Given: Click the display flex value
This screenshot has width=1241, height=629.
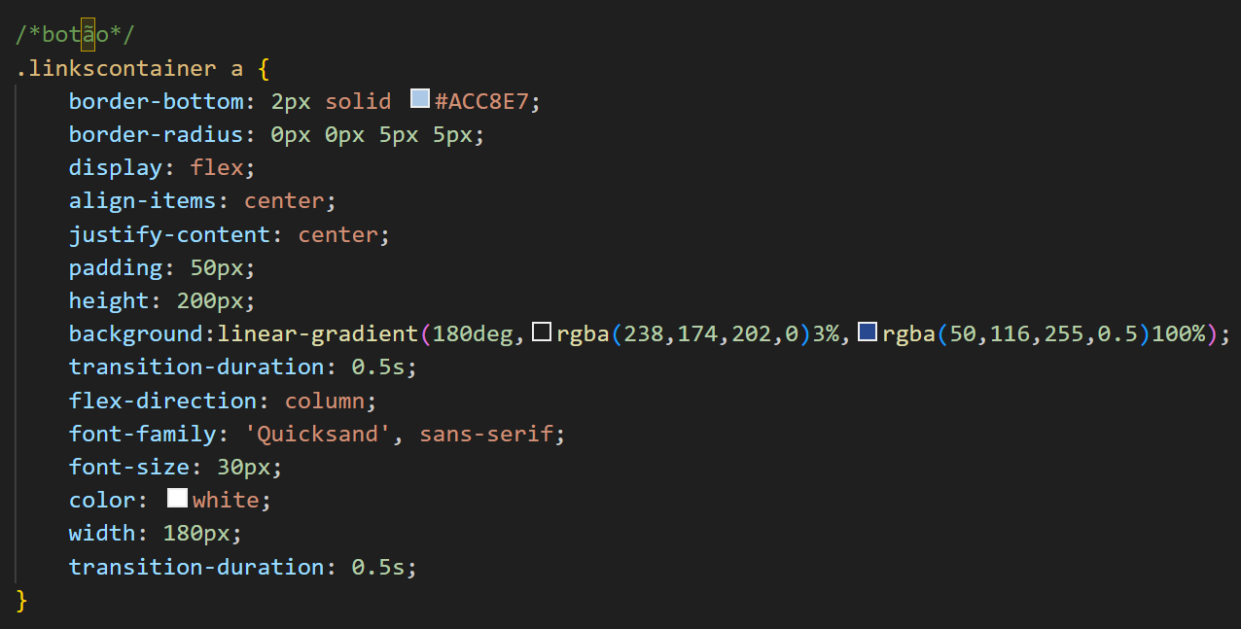Looking at the screenshot, I should 216,167.
